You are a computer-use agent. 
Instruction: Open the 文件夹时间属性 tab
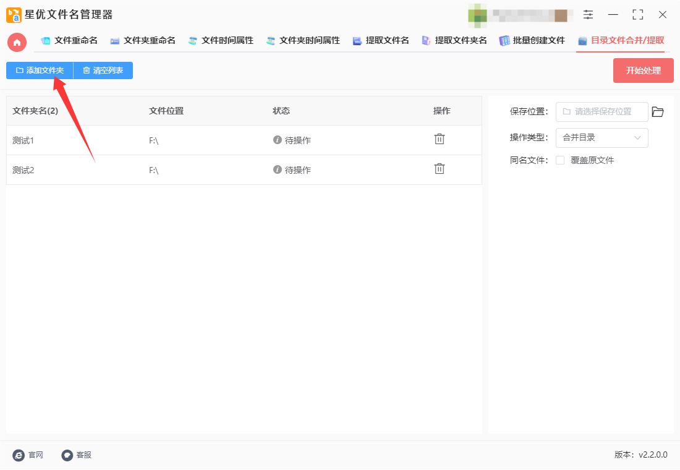tap(303, 41)
